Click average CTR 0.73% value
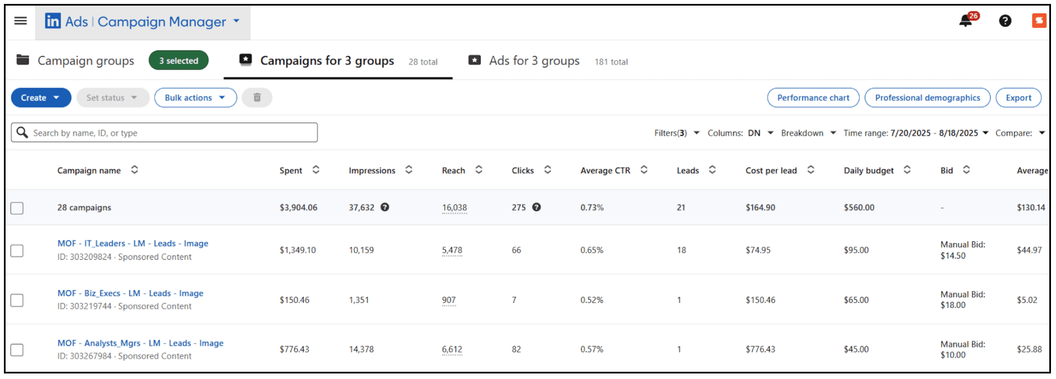Viewport: 1056px width, 379px height. (x=592, y=207)
